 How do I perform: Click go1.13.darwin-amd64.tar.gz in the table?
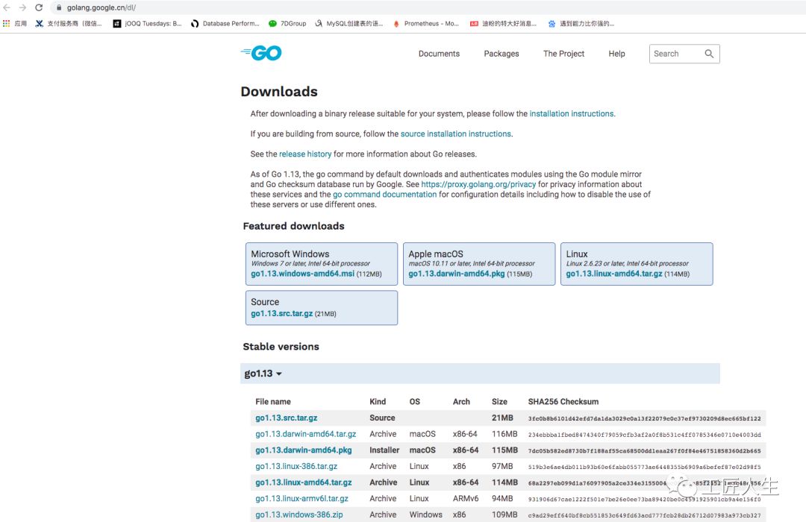tap(306, 434)
